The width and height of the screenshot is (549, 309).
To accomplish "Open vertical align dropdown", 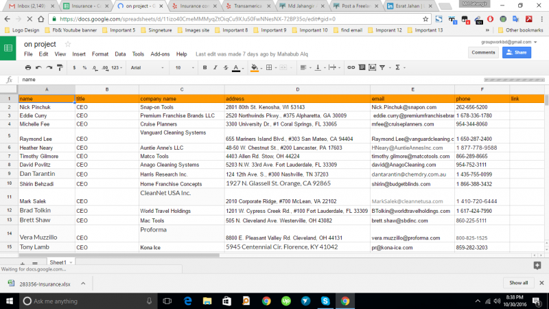I will click(x=320, y=67).
